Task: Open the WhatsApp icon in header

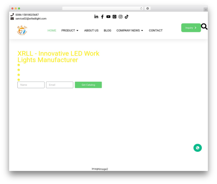Action: point(115,17)
